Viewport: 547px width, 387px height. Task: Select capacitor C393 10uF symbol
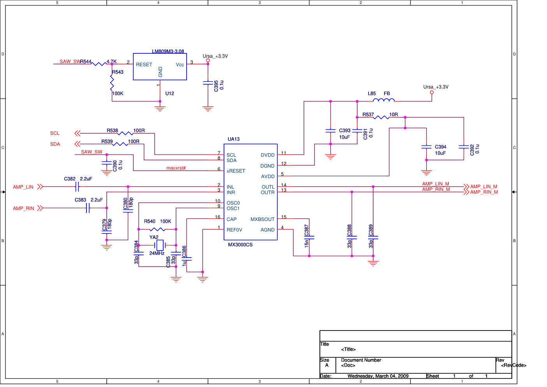(330, 131)
